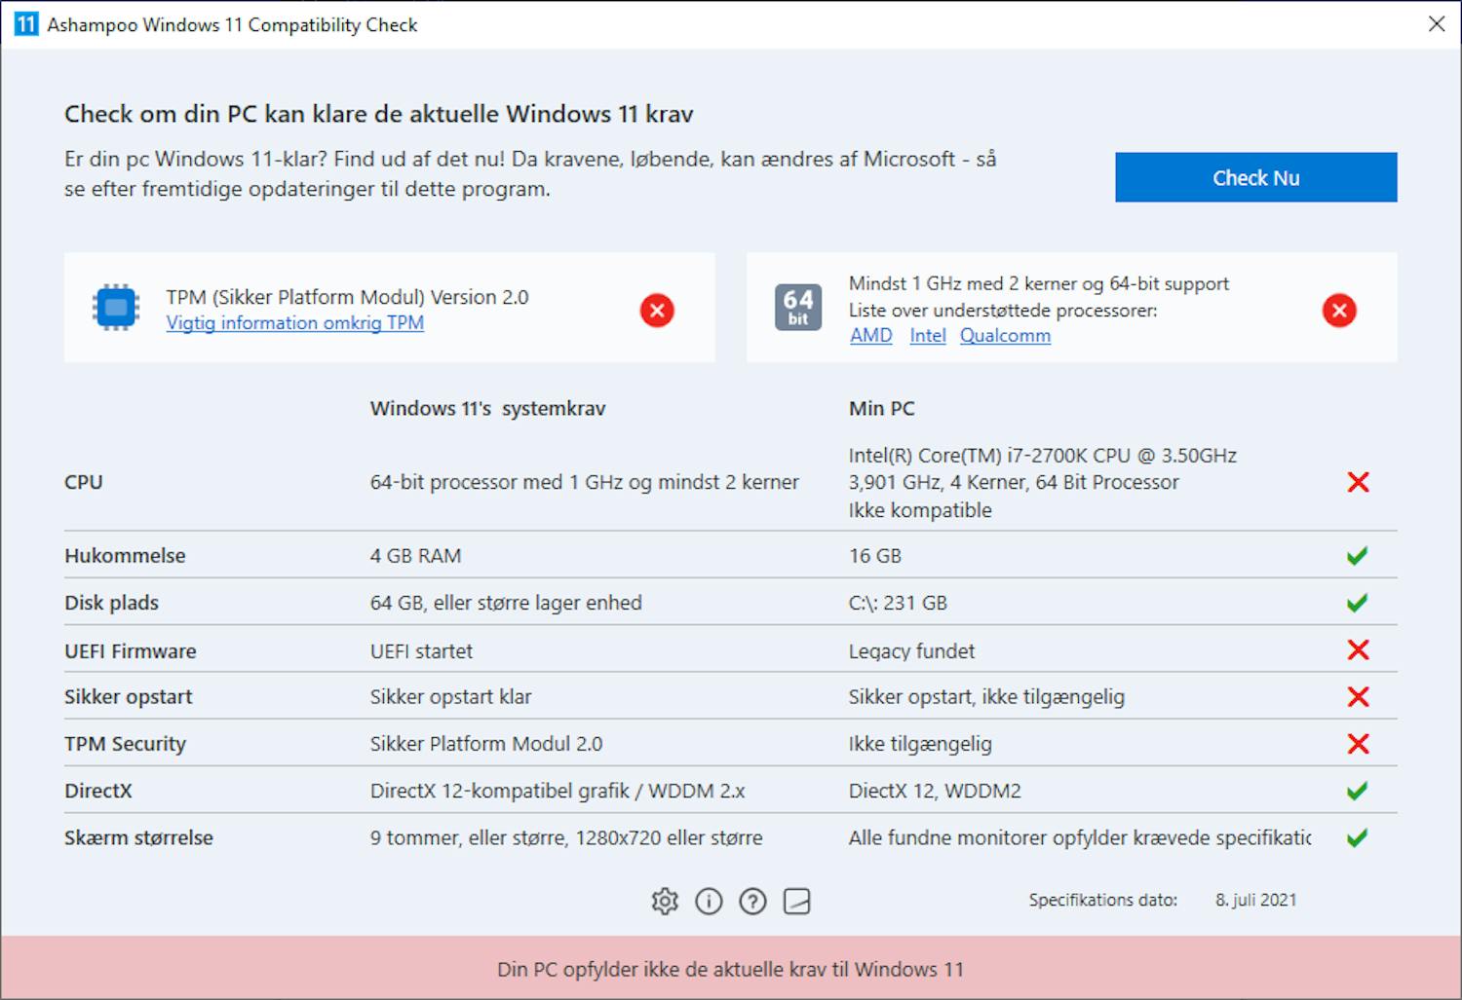Click the red X for UEFI Firmware
The image size is (1462, 1000).
click(1357, 649)
